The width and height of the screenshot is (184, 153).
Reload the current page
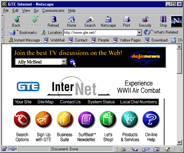pos(53,19)
